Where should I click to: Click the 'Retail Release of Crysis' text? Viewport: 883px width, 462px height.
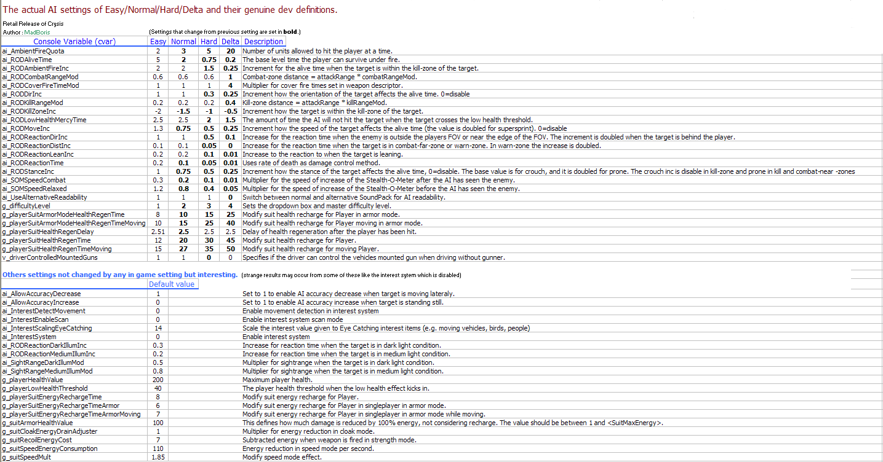tap(33, 23)
